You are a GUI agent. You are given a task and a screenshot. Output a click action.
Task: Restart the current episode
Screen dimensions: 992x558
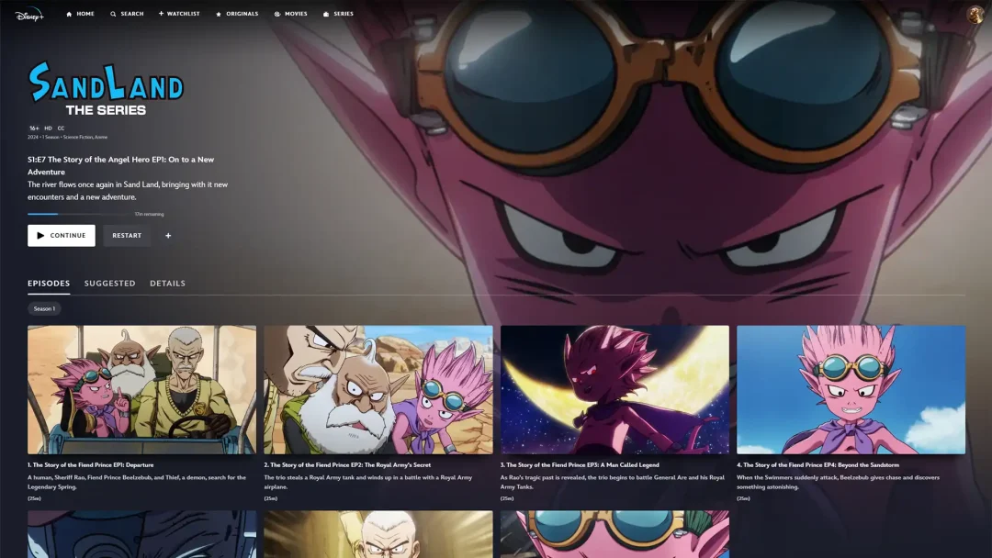tap(127, 236)
